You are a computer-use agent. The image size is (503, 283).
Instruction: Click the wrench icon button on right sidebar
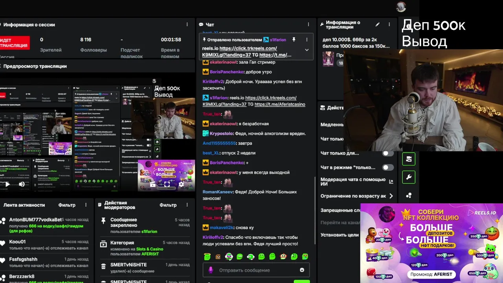(x=409, y=177)
